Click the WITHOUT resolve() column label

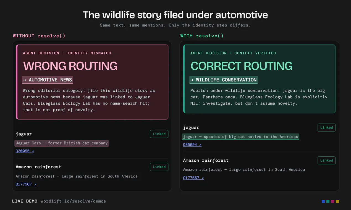click(39, 36)
